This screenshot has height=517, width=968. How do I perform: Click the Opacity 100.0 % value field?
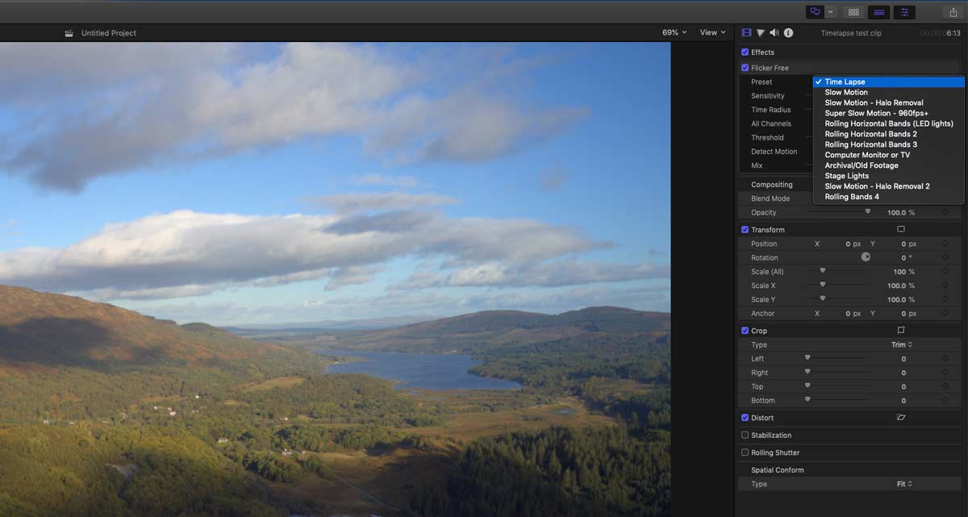click(901, 213)
